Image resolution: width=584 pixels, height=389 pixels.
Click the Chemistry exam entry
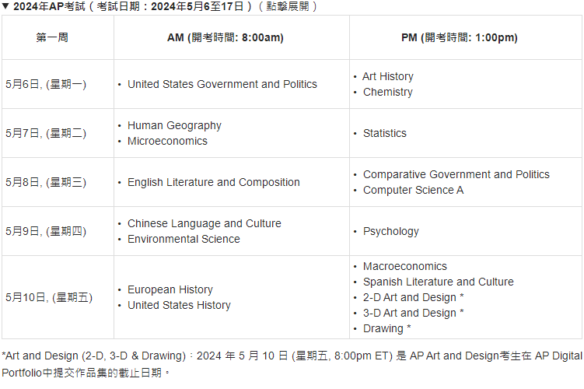coord(388,92)
